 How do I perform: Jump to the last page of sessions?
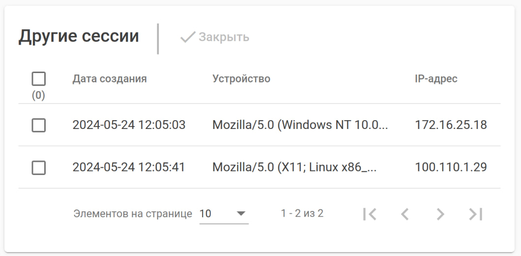pyautogui.click(x=475, y=214)
